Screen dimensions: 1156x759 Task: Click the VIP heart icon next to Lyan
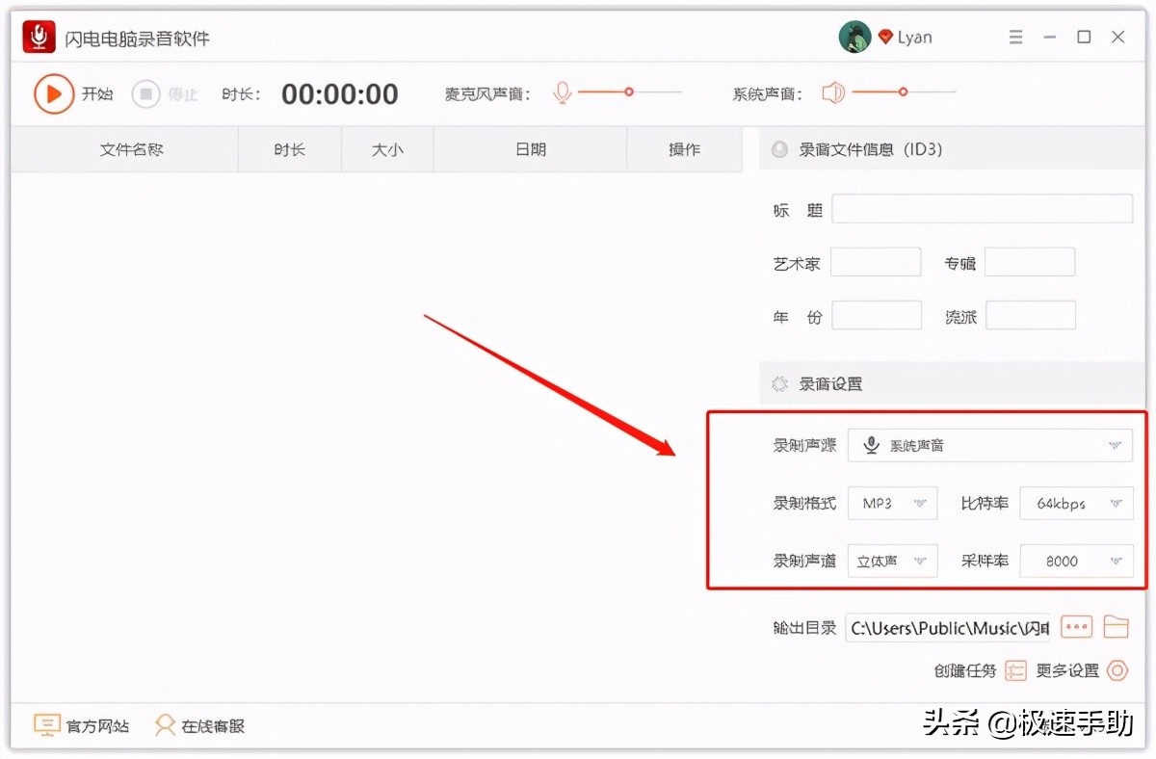(886, 36)
